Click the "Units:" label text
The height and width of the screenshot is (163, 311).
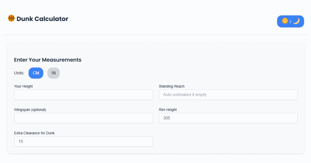click(19, 73)
